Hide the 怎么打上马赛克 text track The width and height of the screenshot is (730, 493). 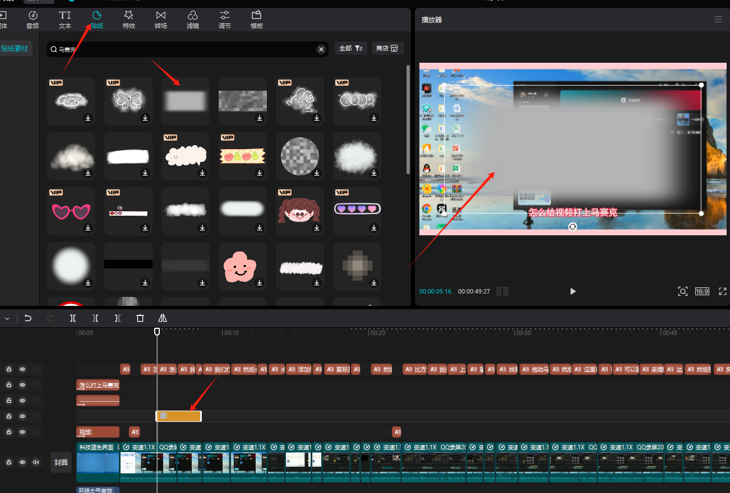tap(22, 385)
